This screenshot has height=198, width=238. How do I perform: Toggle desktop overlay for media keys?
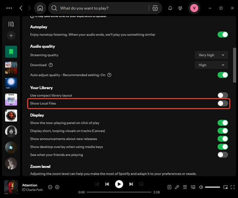(x=223, y=147)
